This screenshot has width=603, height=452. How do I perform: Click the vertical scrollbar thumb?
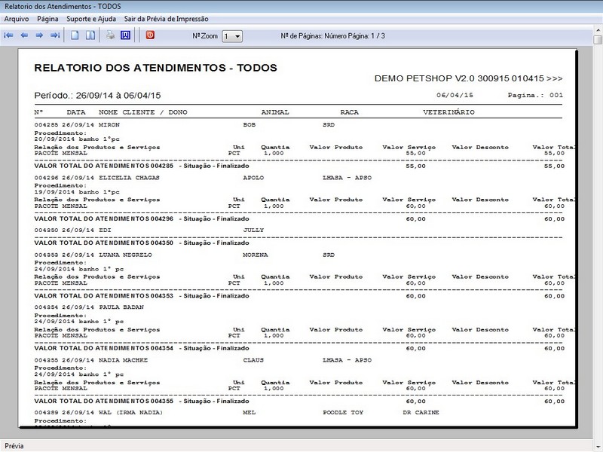pos(598,40)
